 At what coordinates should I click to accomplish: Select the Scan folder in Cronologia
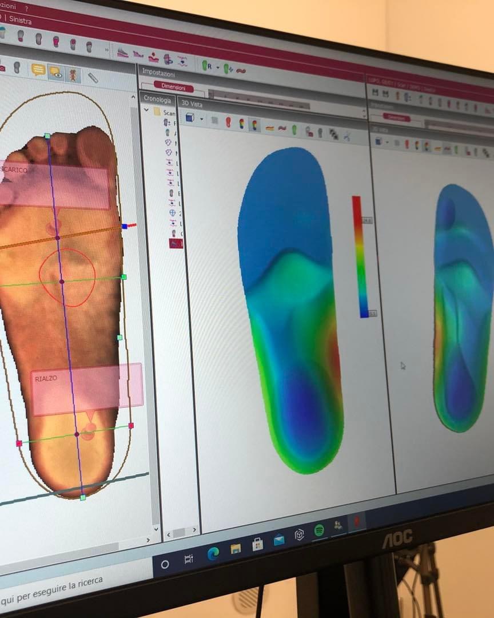pyautogui.click(x=165, y=112)
